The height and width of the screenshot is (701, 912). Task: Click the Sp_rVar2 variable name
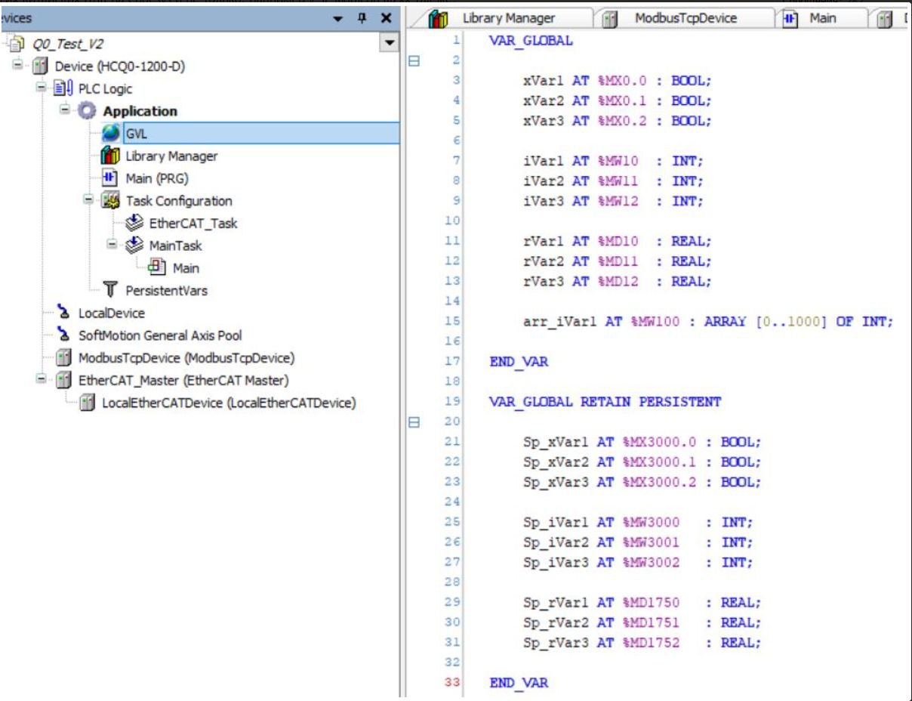556,623
